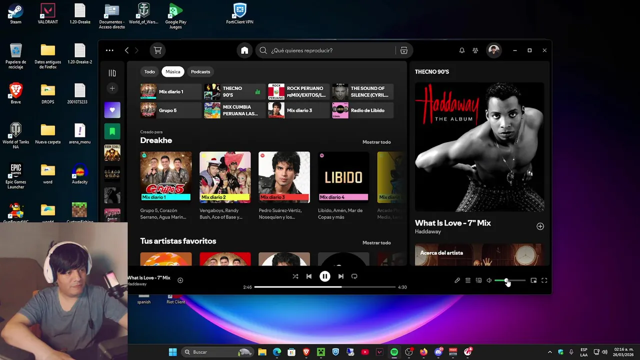The image size is (640, 360).
Task: Open the Mix diario 3 shortcut tile
Action: tap(298, 110)
